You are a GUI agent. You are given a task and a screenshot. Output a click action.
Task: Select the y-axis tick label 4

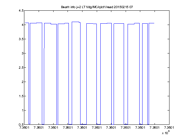tap(22, 25)
